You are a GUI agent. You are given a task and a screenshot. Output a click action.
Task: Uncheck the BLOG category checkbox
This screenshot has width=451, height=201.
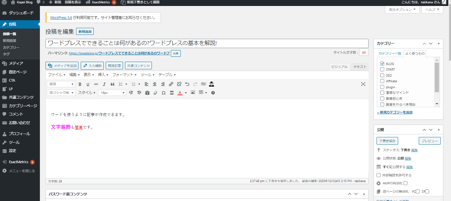pyautogui.click(x=382, y=64)
